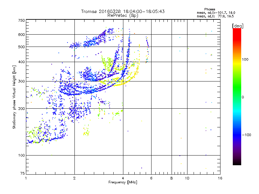Image resolution: width=259 pixels, height=194 pixels.
Task: Click the y-axis tick label '500'
Action: pyautogui.click(x=21, y=47)
